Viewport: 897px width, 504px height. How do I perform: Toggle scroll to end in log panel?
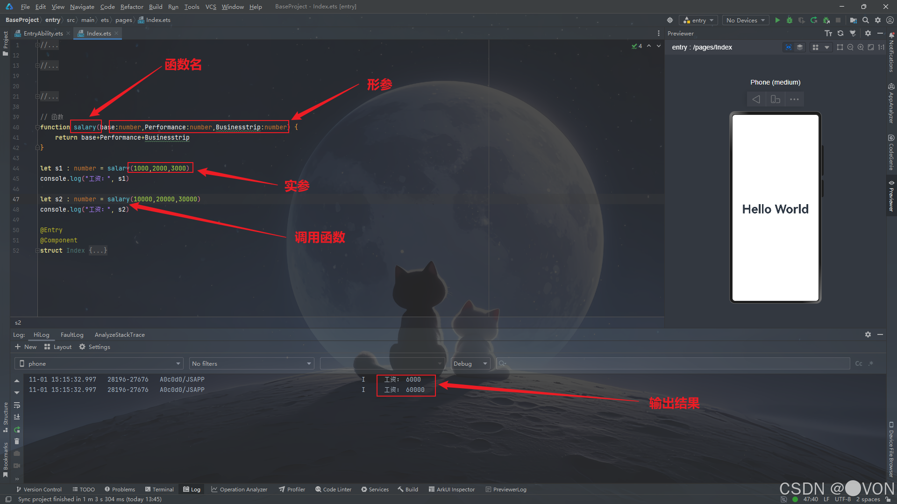[x=17, y=417]
